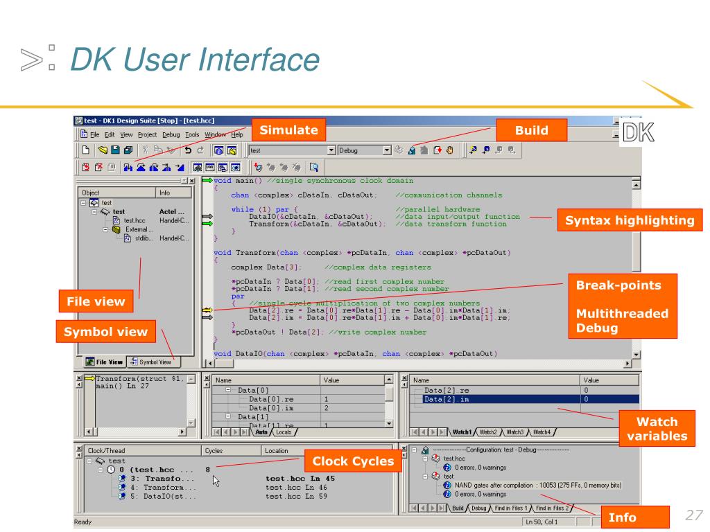Select test.hcc file in File view tree
710x532 pixels.
(130, 220)
